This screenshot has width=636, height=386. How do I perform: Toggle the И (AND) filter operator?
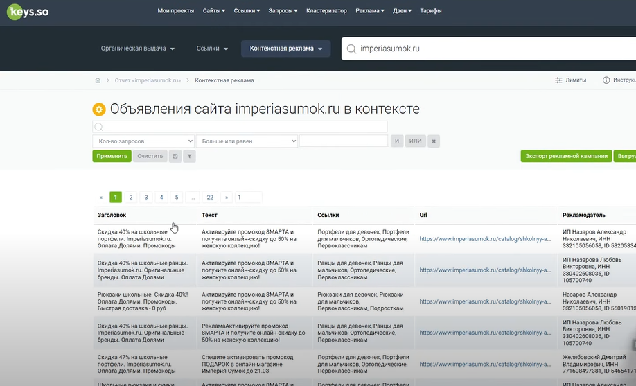pos(397,141)
